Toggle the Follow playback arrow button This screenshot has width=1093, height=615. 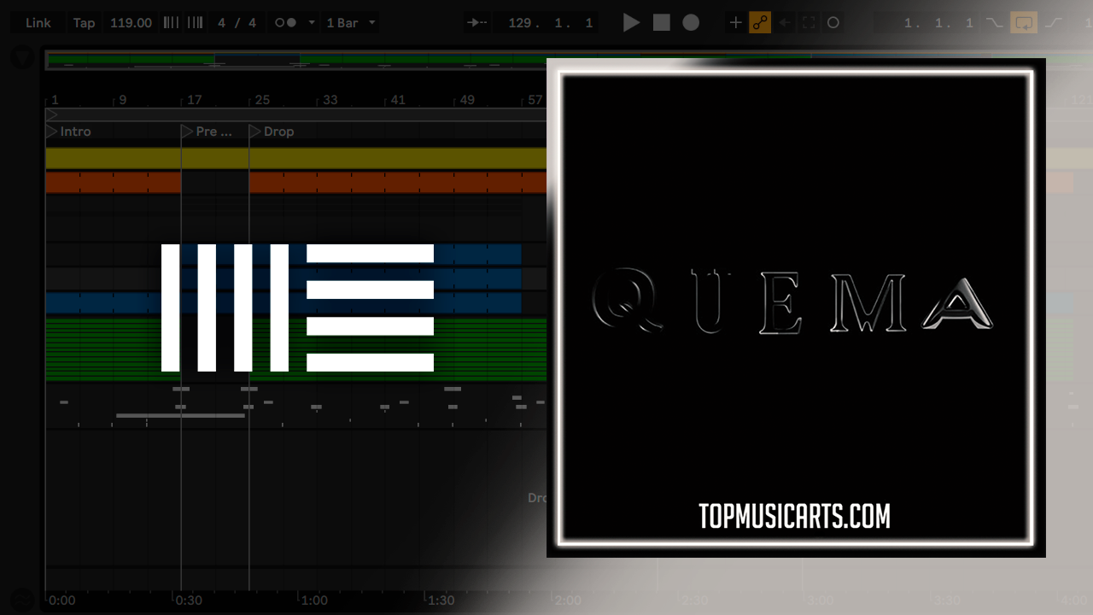click(x=477, y=23)
